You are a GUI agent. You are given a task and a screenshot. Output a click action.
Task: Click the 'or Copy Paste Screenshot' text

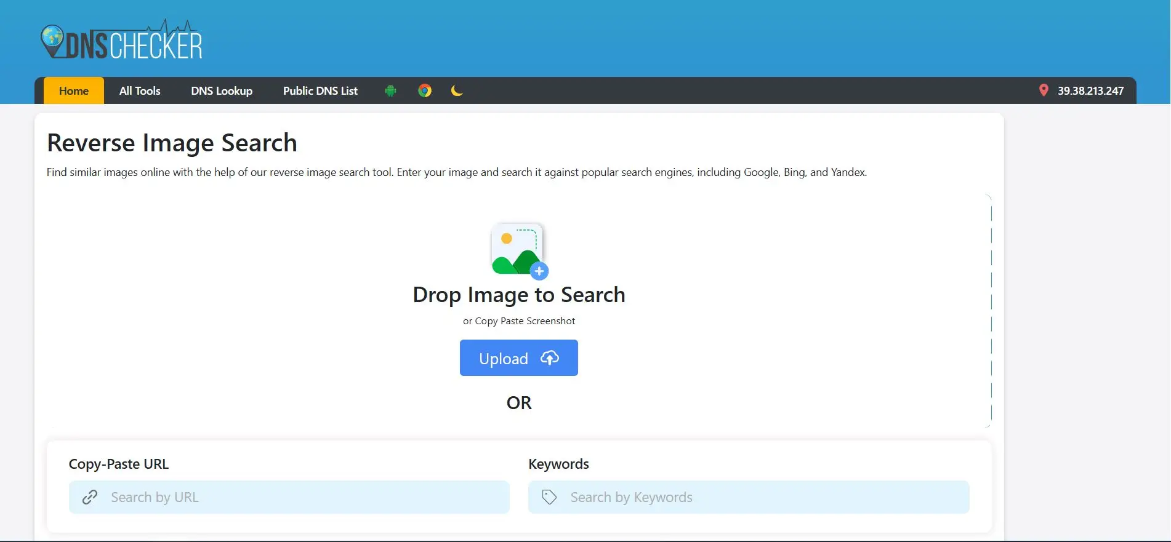tap(519, 321)
